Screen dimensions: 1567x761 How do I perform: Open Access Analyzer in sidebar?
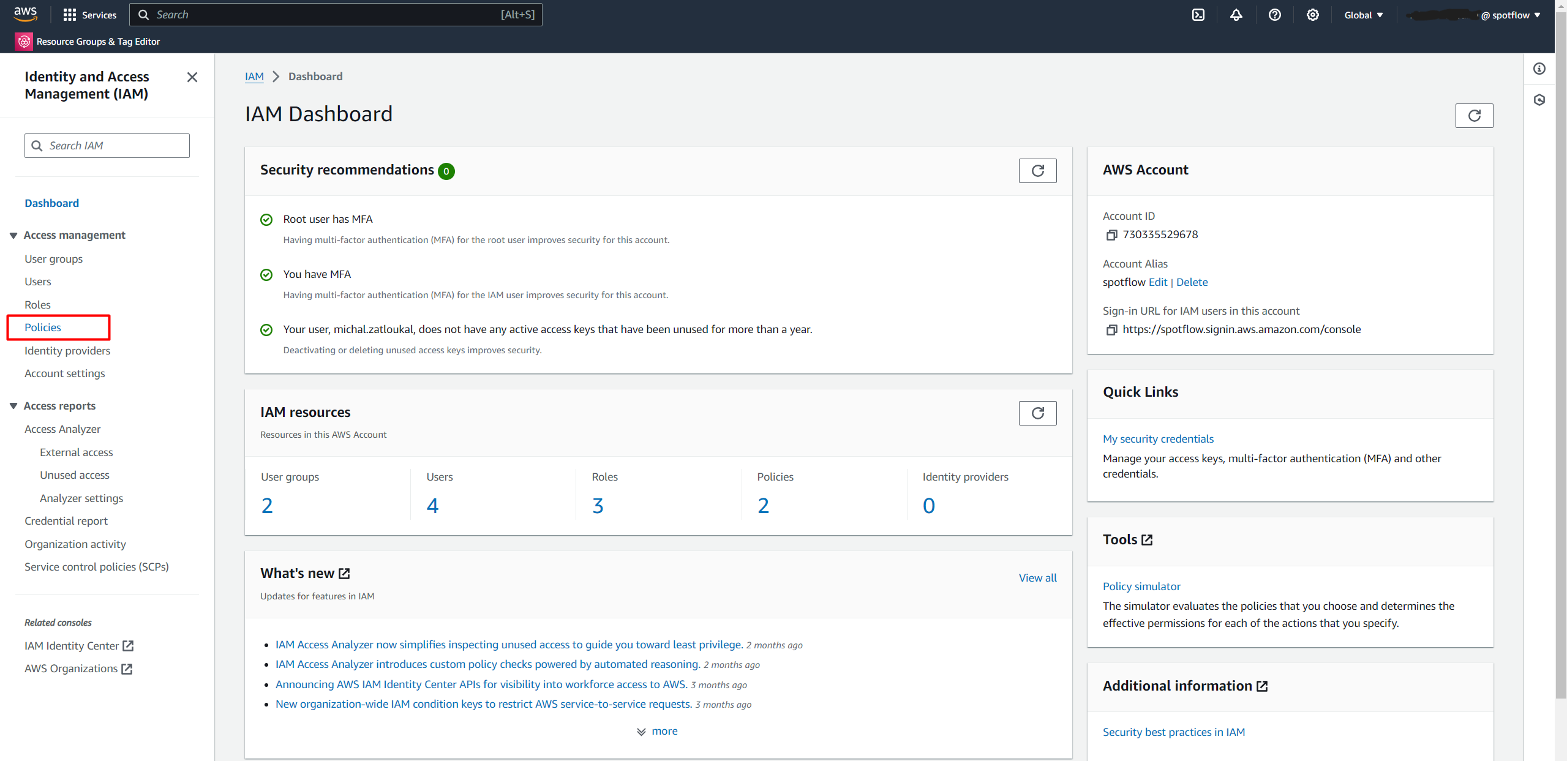pos(62,429)
